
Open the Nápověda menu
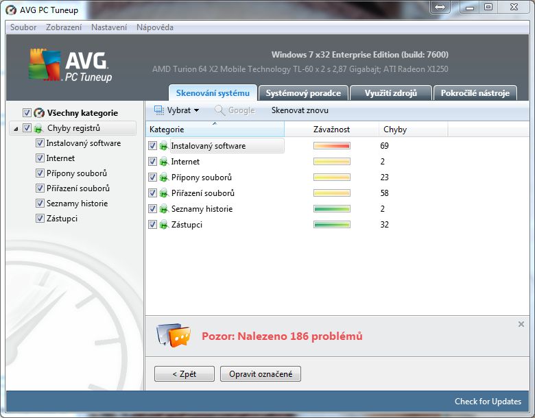point(155,27)
